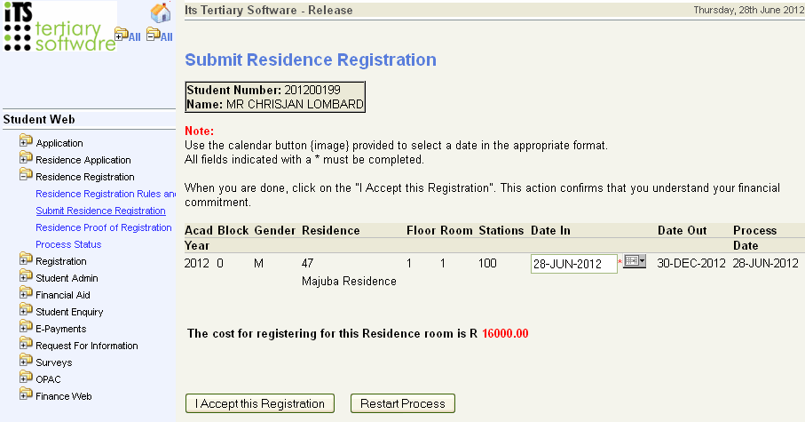Expand the OPAC folder icon
Image resolution: width=805 pixels, height=422 pixels.
point(26,378)
